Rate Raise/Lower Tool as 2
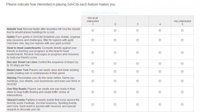 click(115, 72)
